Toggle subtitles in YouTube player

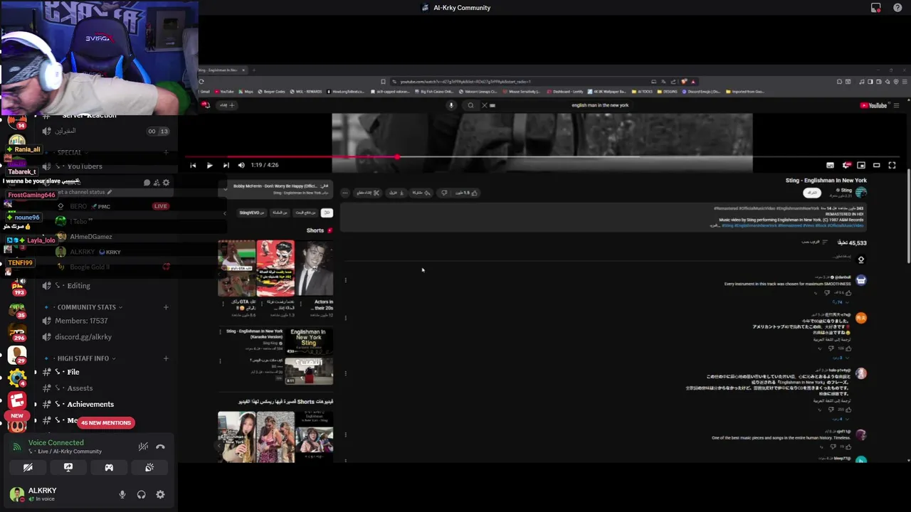point(830,165)
